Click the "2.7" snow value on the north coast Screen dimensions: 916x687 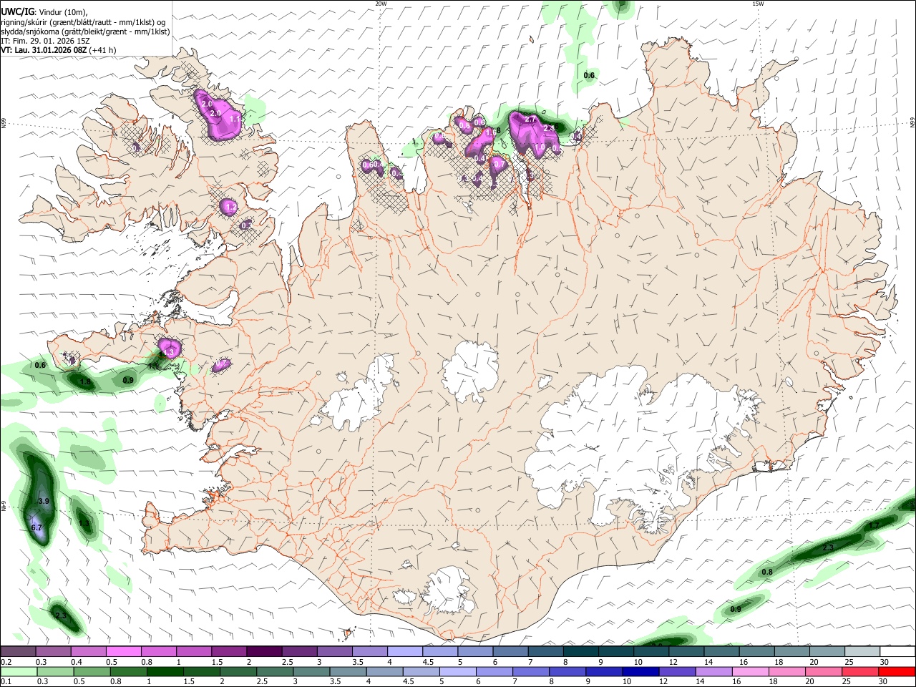click(531, 120)
